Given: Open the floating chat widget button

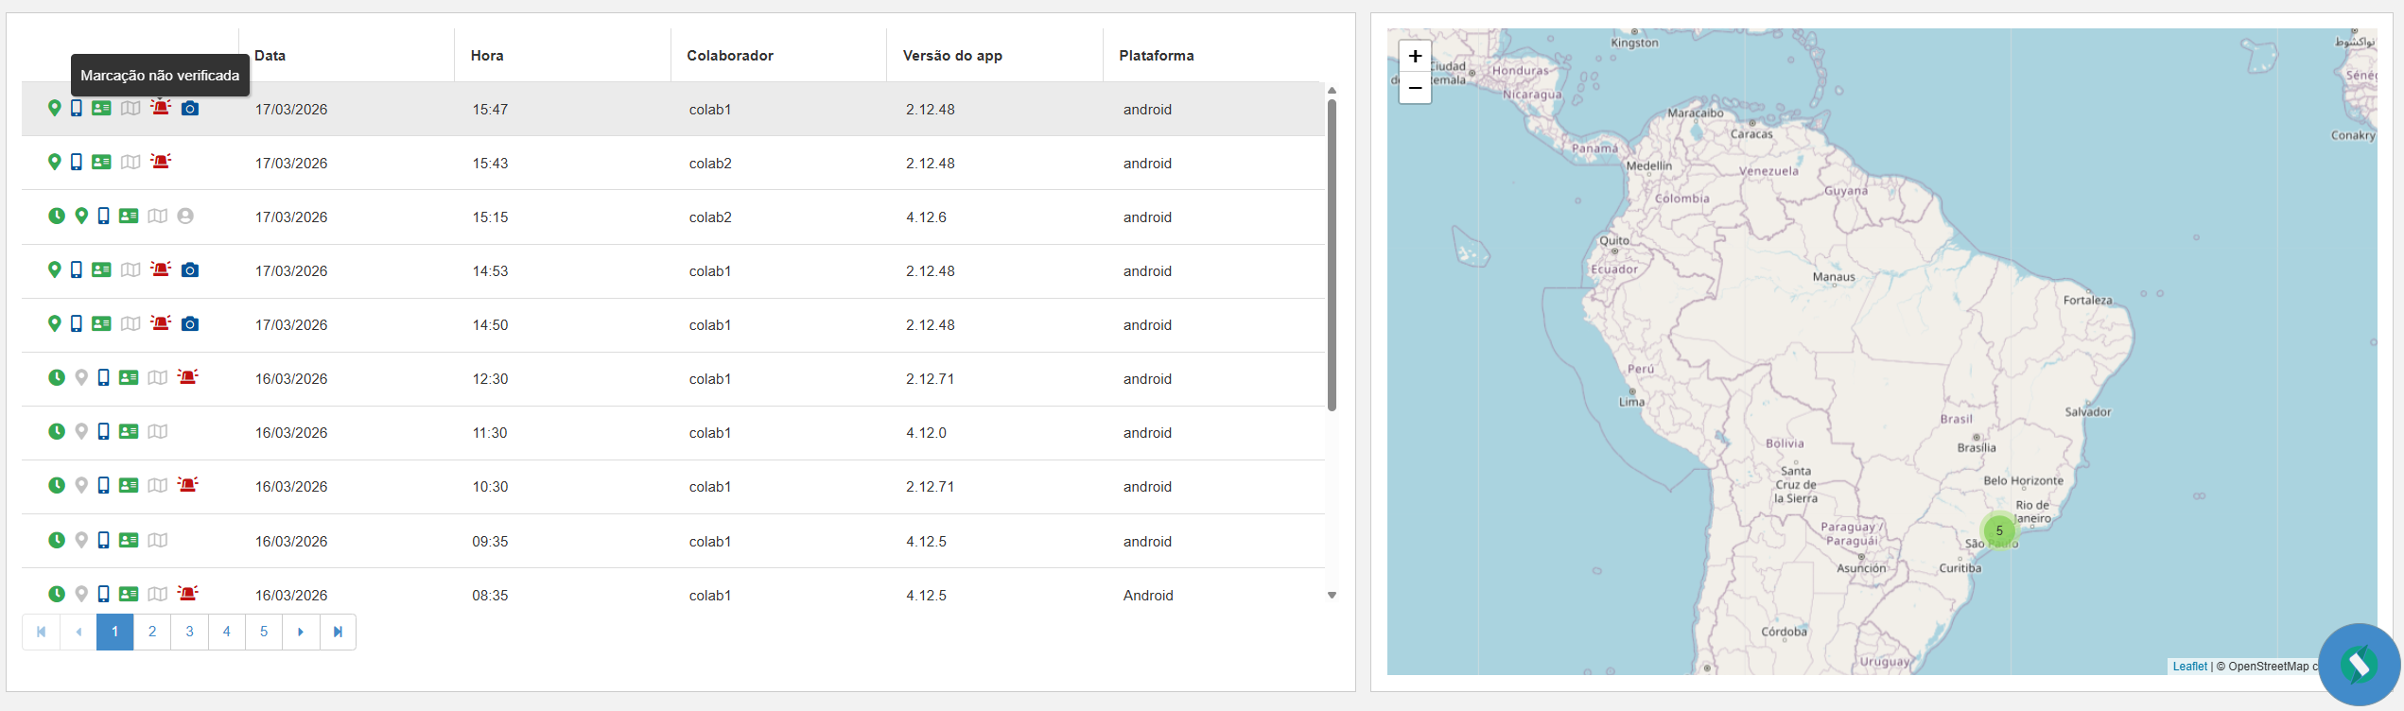Looking at the screenshot, I should 2359,664.
